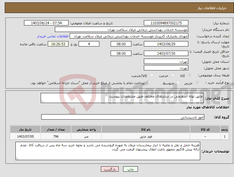Click the delivery city field تهران
234x177 pixels.
(x=166, y=68)
